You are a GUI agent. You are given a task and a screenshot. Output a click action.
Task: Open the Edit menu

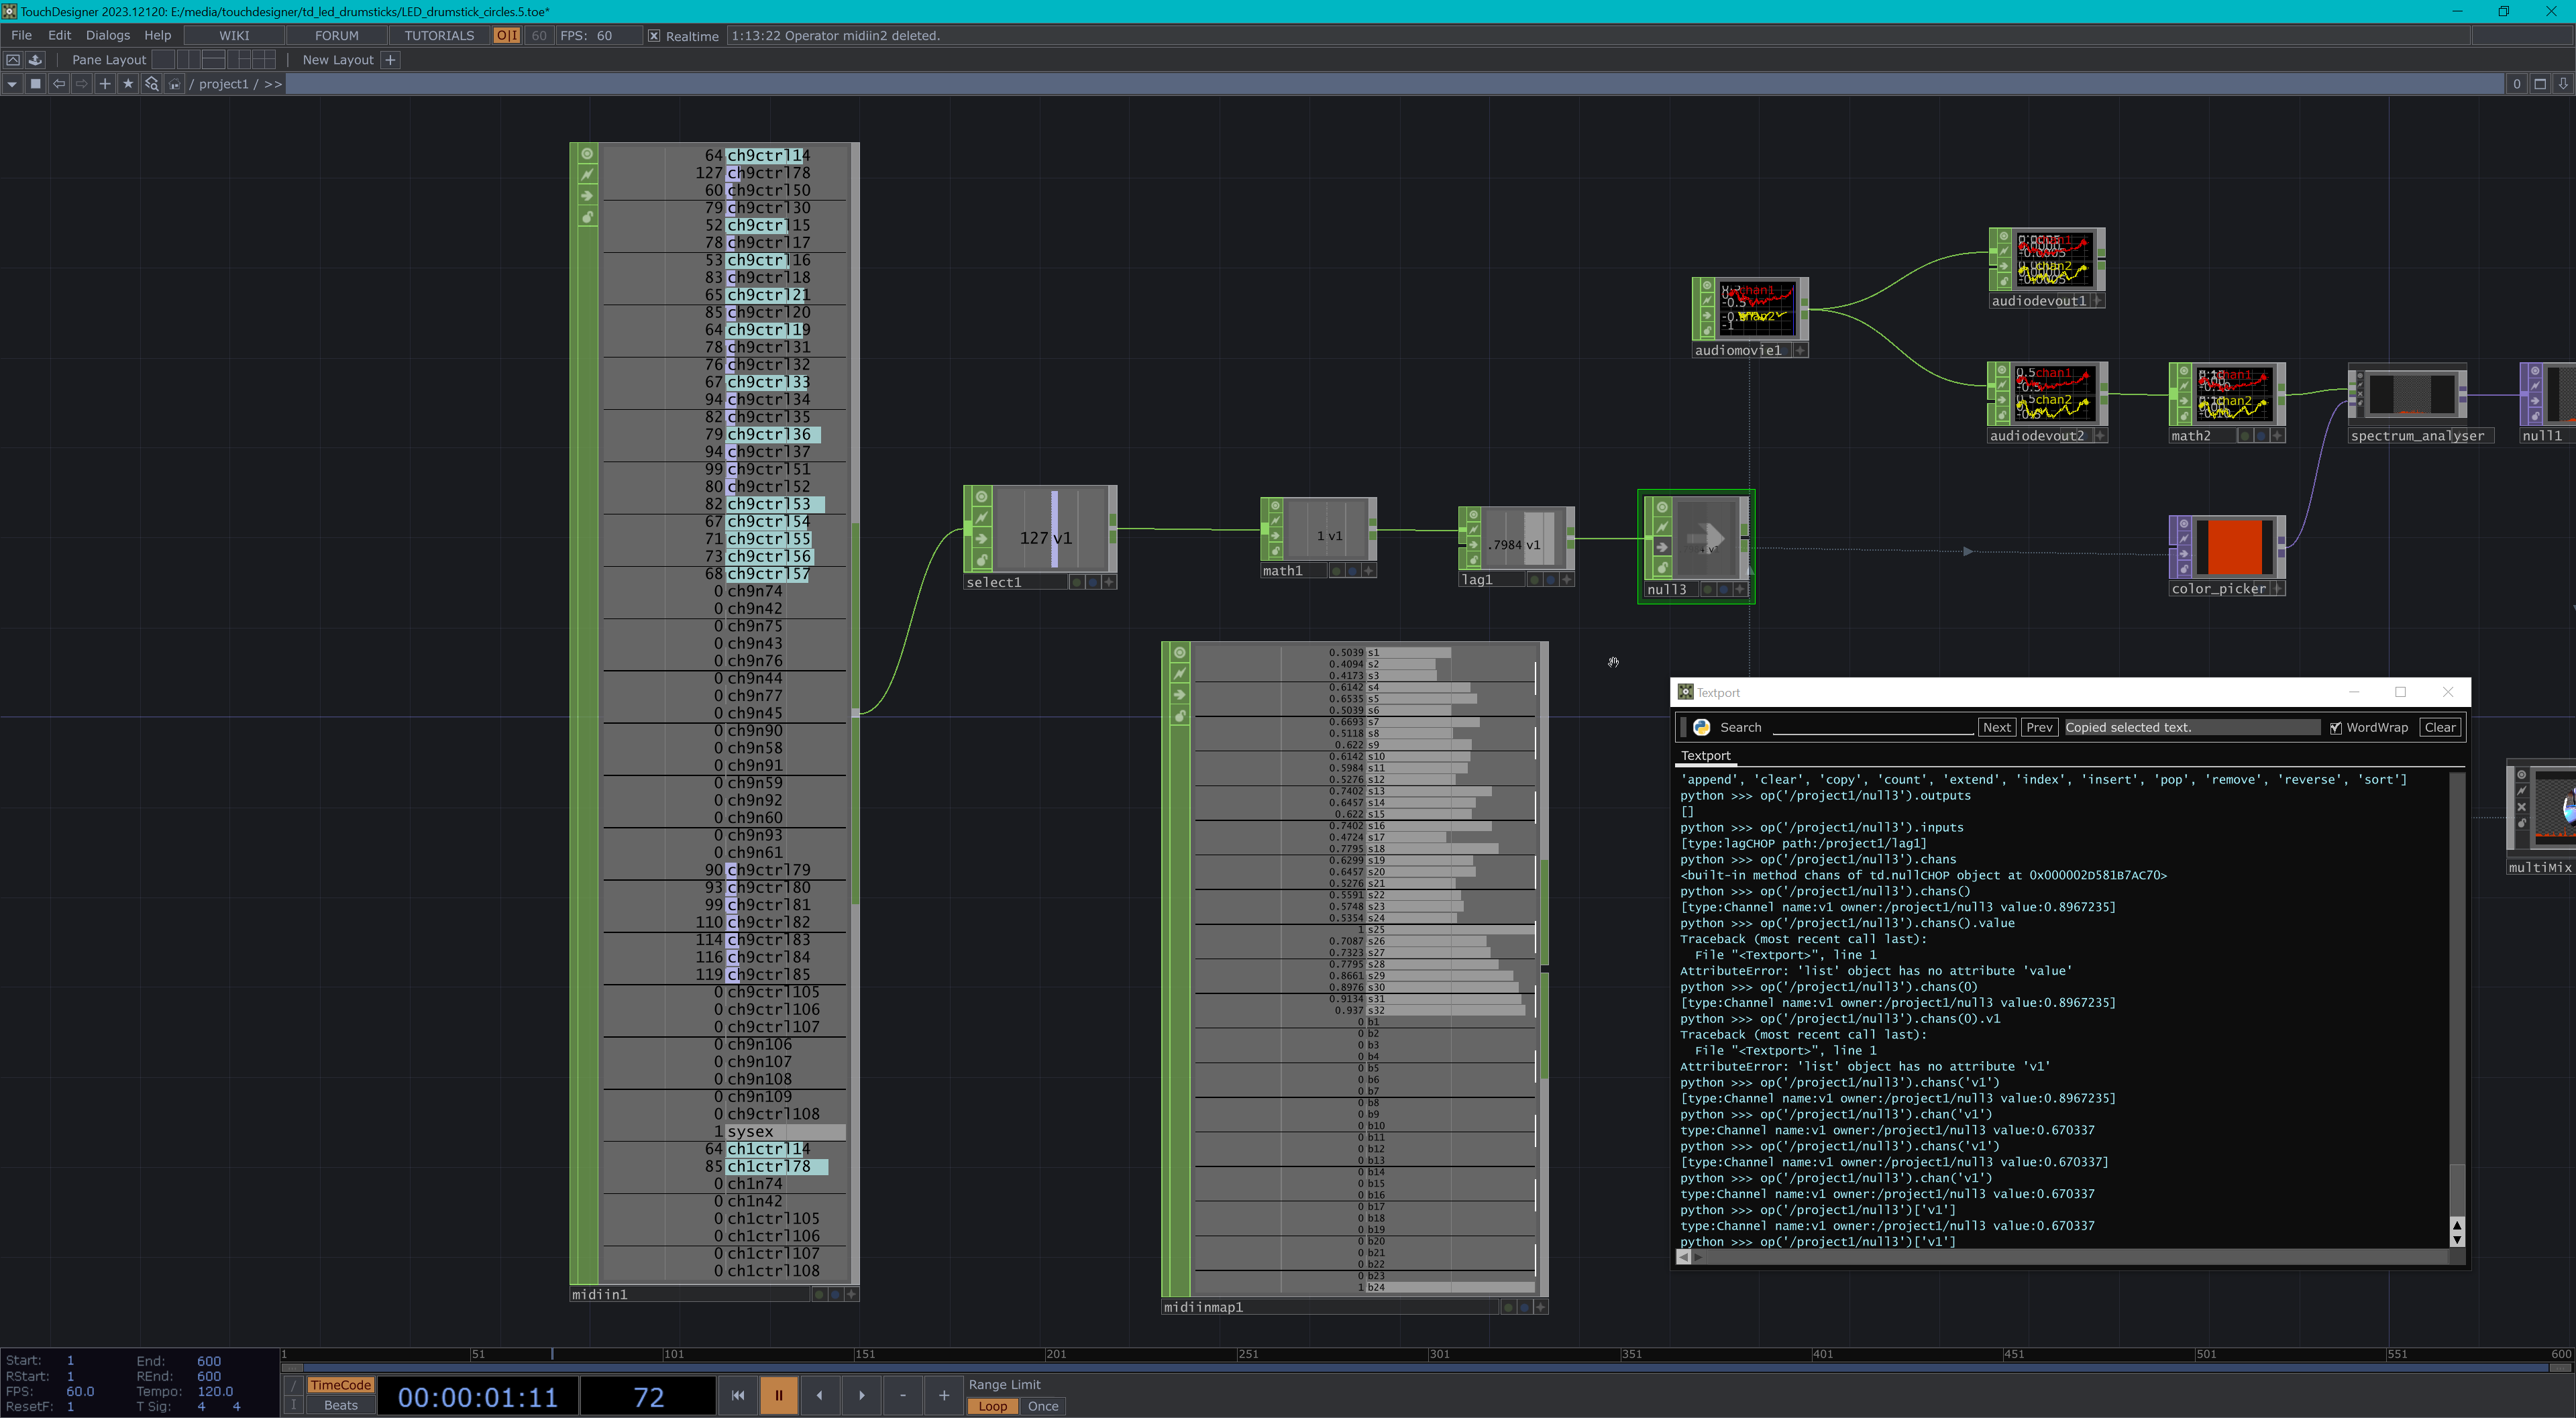tap(59, 35)
